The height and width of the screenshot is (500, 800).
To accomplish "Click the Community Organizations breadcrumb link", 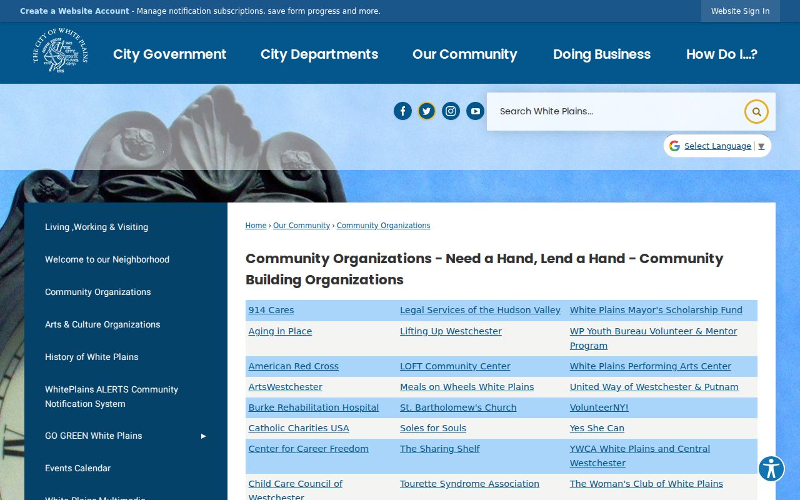I will point(384,226).
